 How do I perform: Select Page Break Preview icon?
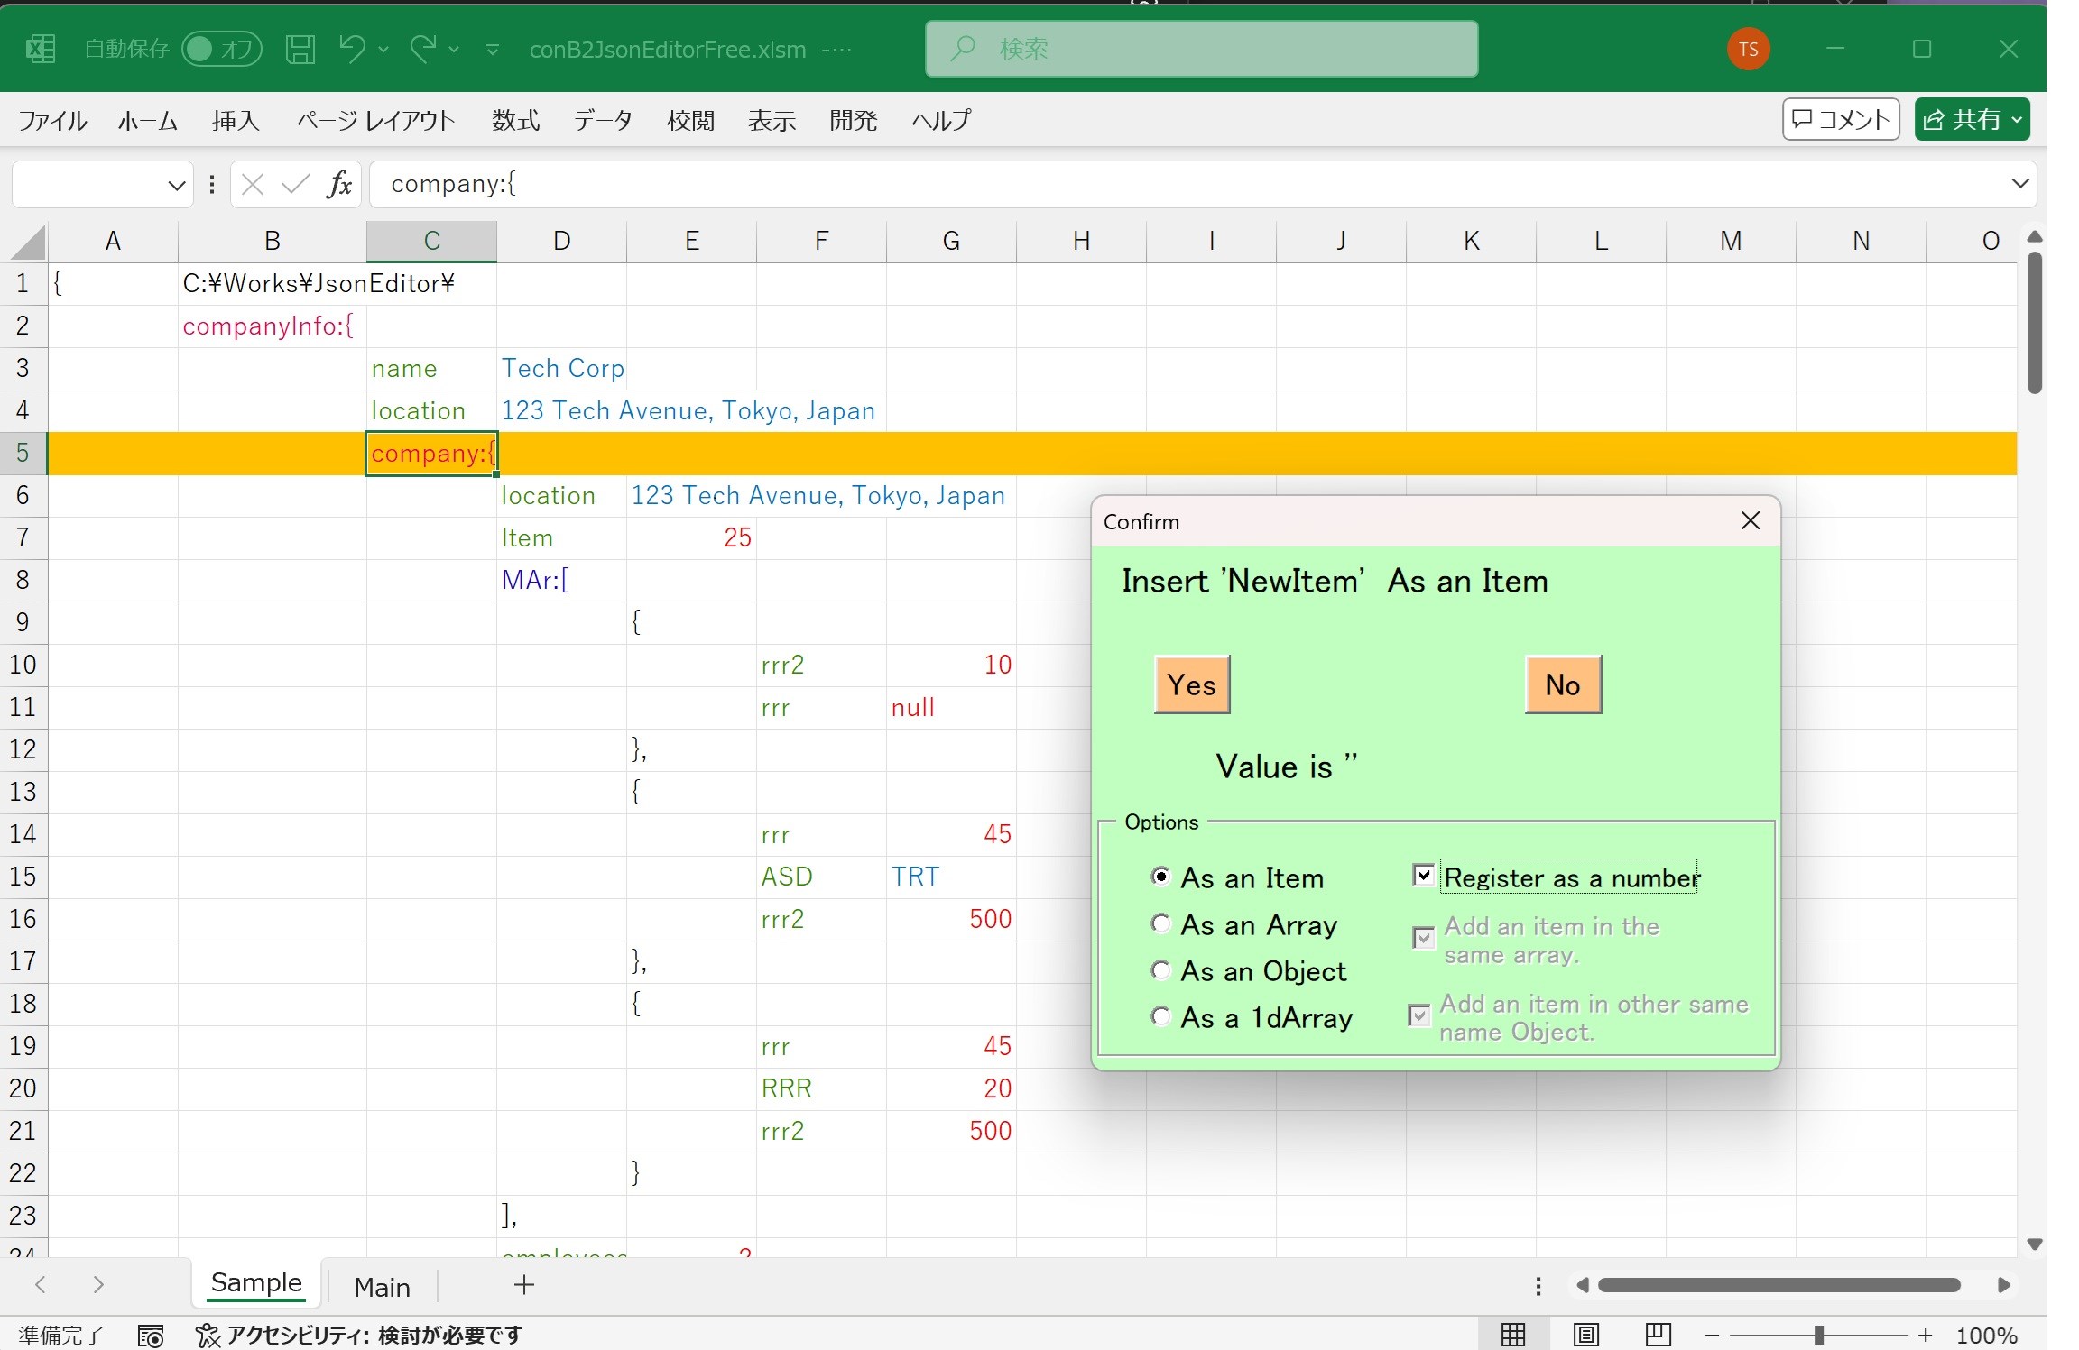(1658, 1335)
